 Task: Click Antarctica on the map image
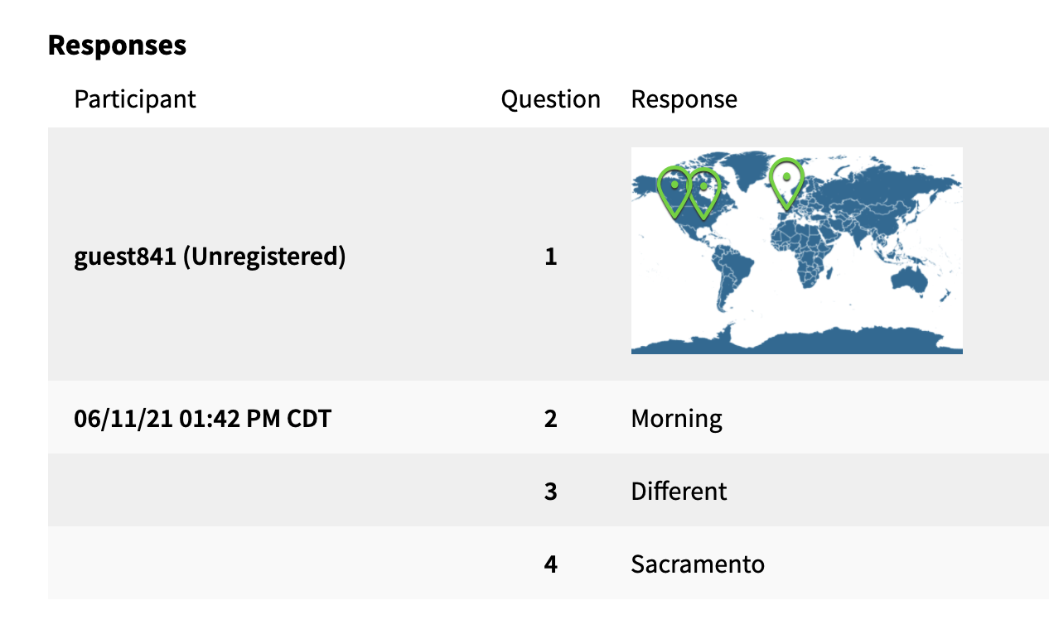pos(795,340)
